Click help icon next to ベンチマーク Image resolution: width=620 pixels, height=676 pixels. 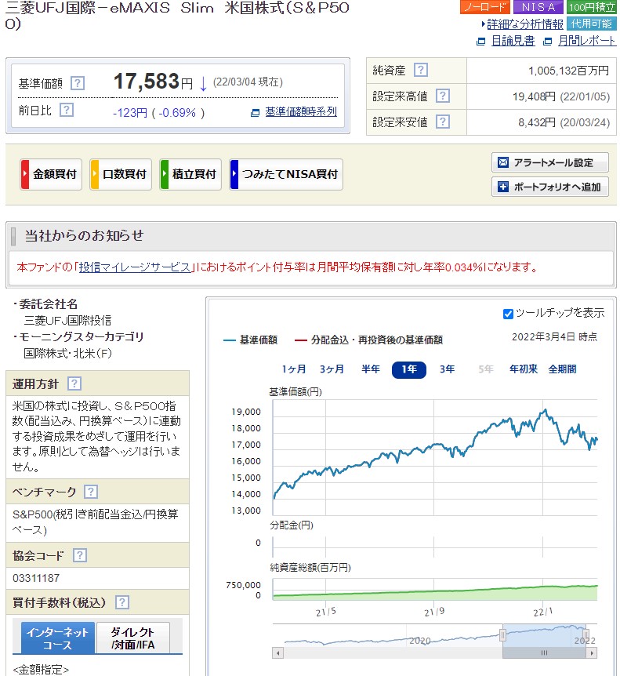tap(91, 492)
